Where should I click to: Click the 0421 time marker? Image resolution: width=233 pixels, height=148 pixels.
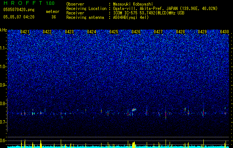(25, 32)
